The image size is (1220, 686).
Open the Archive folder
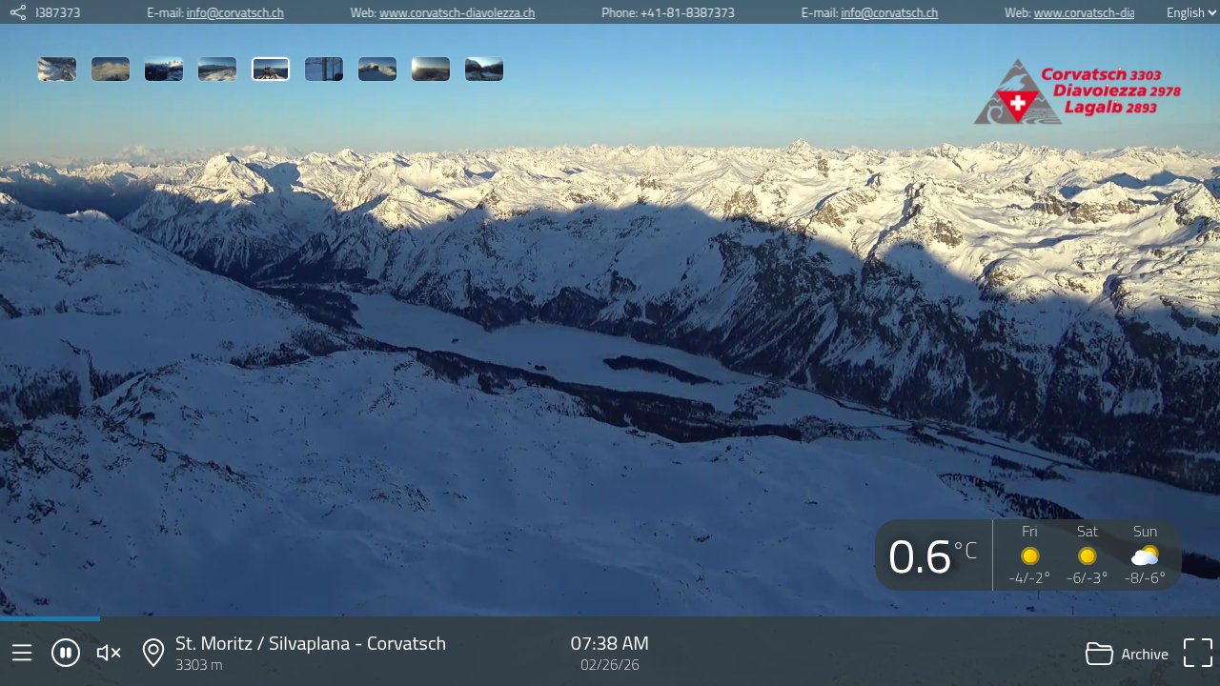(1128, 654)
